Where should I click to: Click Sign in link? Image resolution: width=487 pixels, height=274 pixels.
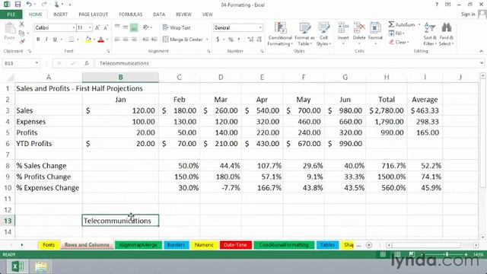coord(468,14)
